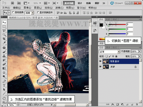Open the 不透明度 slider arrow
143x107 pixels.
(140, 51)
